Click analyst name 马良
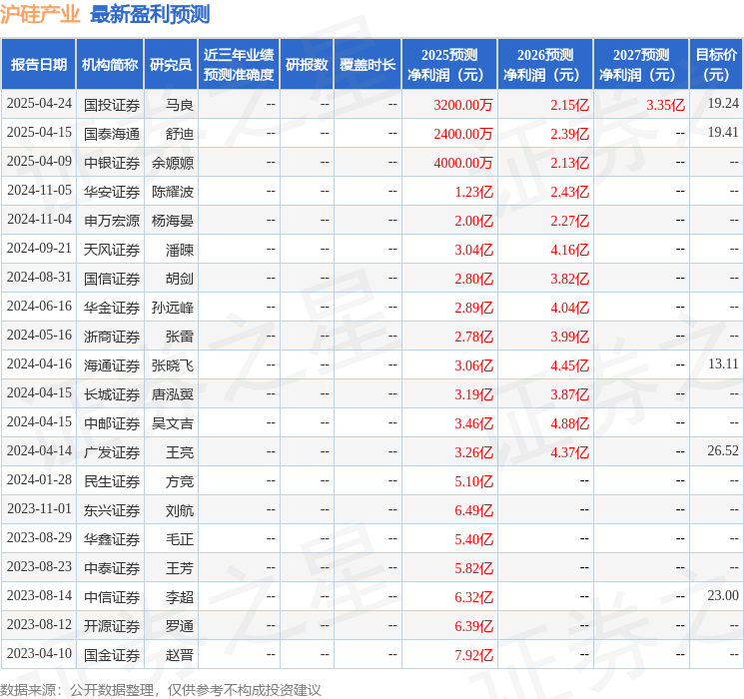The height and width of the screenshot is (699, 744). coord(180,105)
